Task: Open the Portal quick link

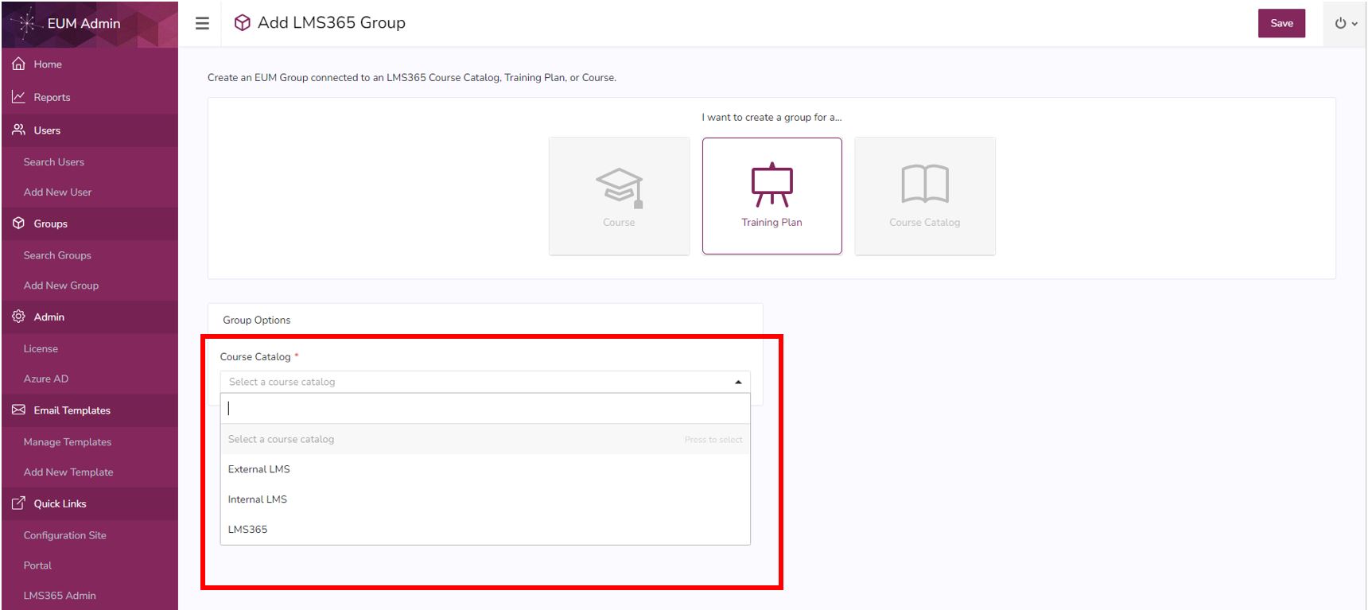Action: (x=37, y=565)
